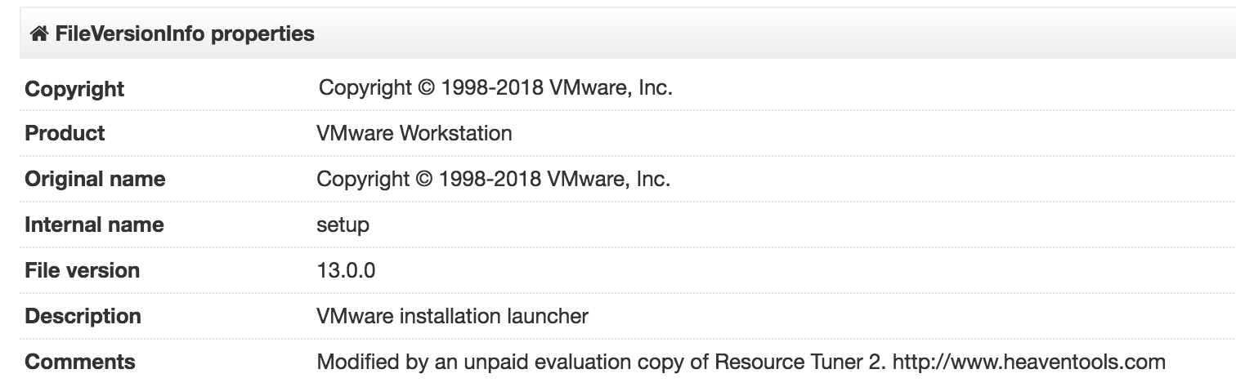Select the 'VMware installation launcher' description text
The width and height of the screenshot is (1236, 387).
[x=452, y=316]
